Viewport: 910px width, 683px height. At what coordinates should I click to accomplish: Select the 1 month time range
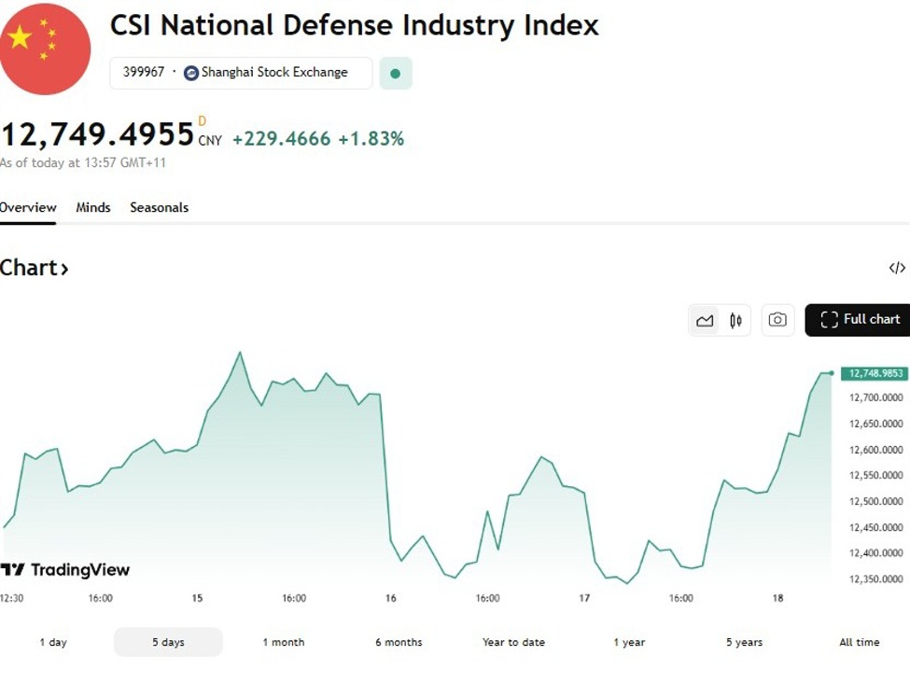tap(284, 642)
